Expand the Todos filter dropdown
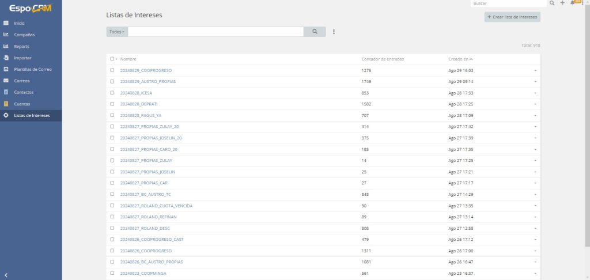This screenshot has width=590, height=280. pos(117,32)
